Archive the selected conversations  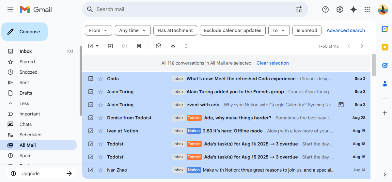(110, 46)
